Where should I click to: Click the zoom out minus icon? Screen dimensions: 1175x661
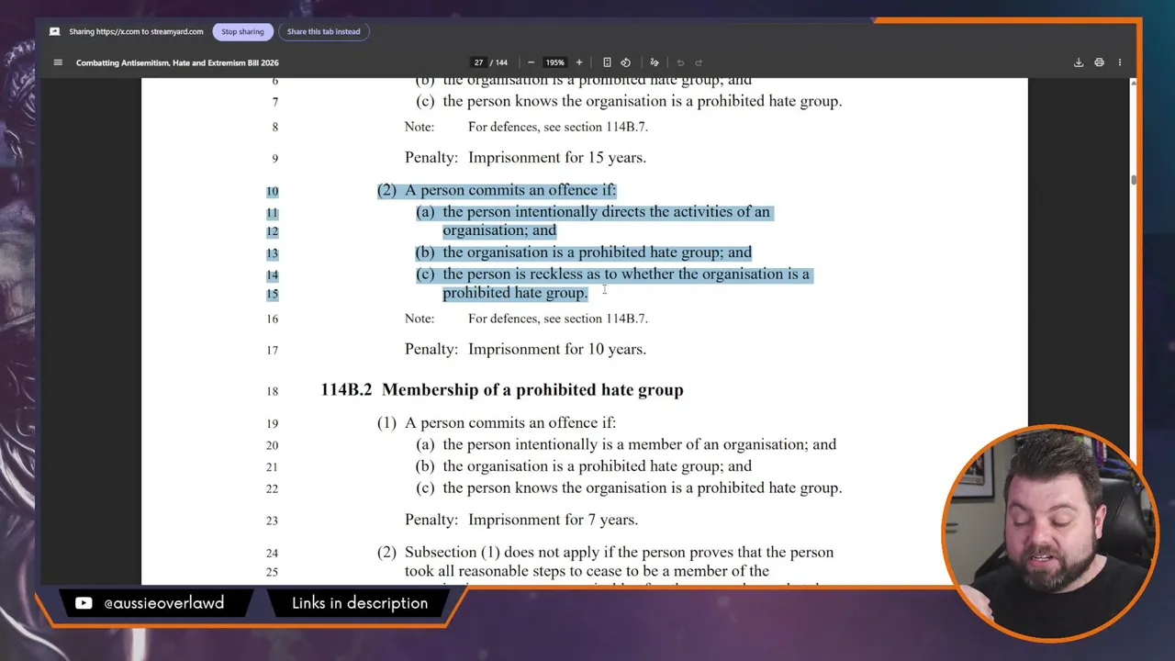pyautogui.click(x=531, y=62)
